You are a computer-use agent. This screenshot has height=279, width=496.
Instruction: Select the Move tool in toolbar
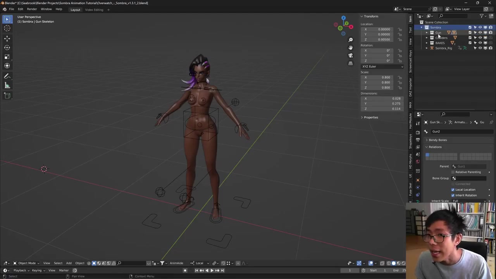click(x=7, y=38)
